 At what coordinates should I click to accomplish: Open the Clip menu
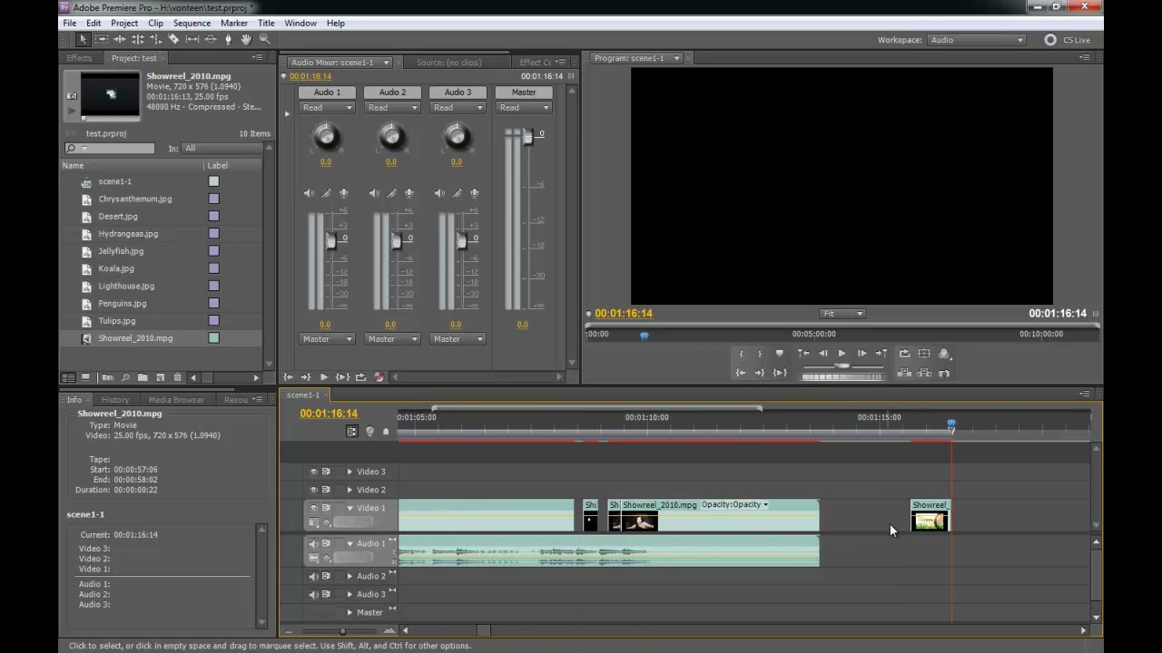[x=155, y=23]
